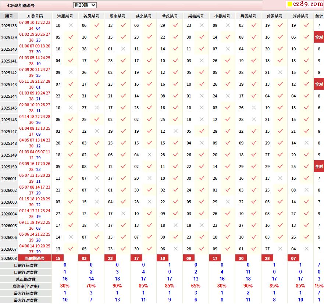Screen dimensions: 324x304
Task: Click the X mark for 荡之杀号 in row 2025149
Action: pos(149,155)
